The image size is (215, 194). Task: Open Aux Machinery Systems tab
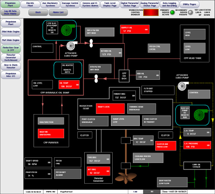[50, 4]
